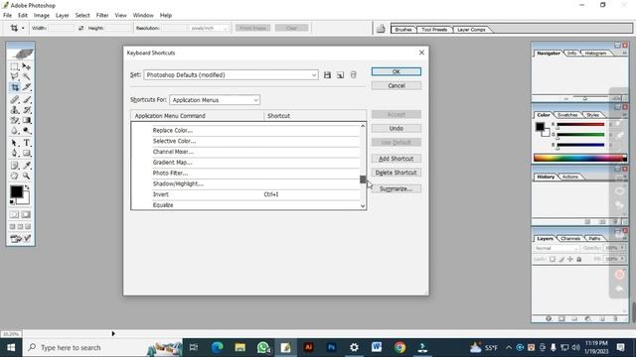Open the Filter menu
The width and height of the screenshot is (636, 357).
(102, 15)
